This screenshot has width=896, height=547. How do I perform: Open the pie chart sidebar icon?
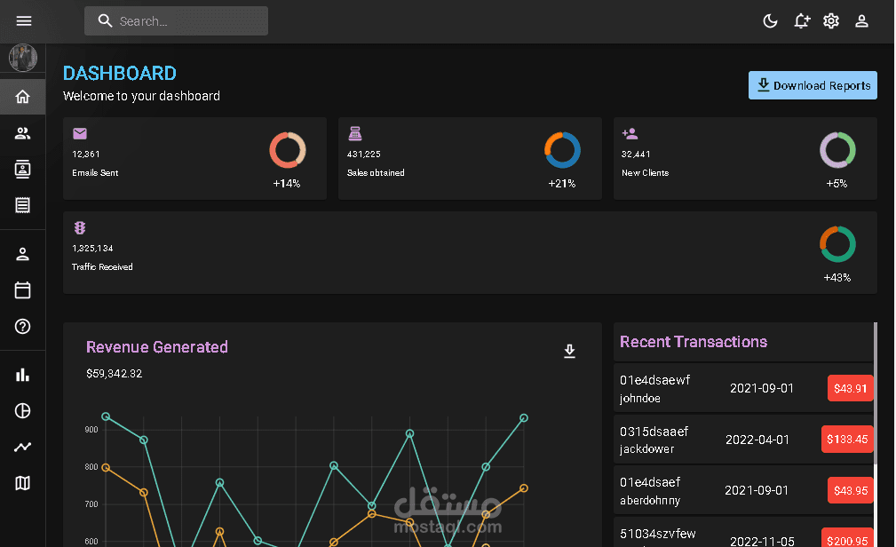23,411
